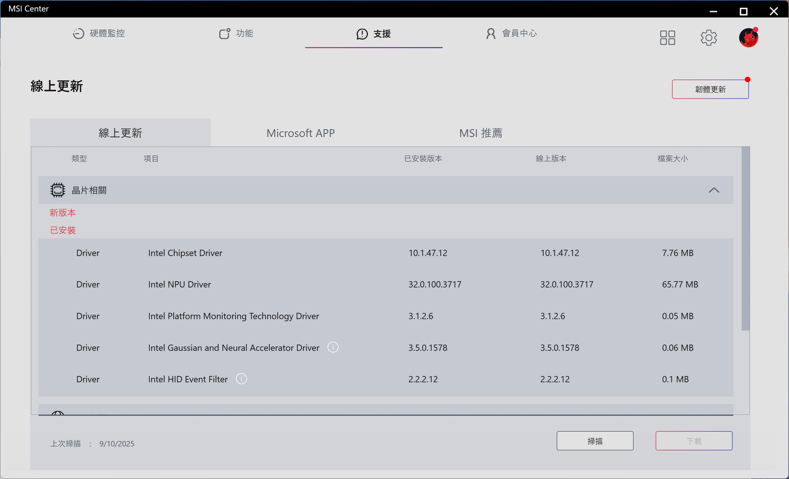
Task: Click the 掃描 scan button
Action: click(595, 441)
